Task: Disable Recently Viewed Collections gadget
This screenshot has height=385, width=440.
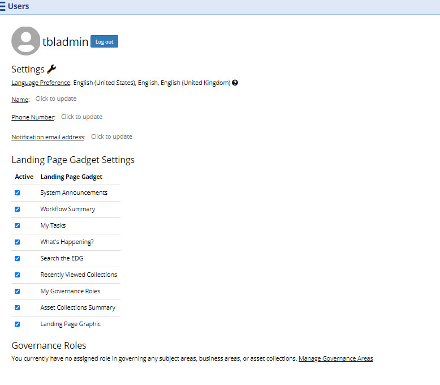Action: coord(17,275)
